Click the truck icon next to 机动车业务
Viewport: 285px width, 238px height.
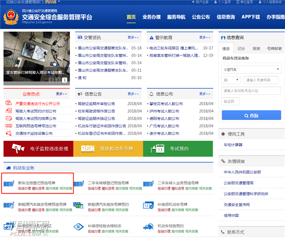point(9,168)
